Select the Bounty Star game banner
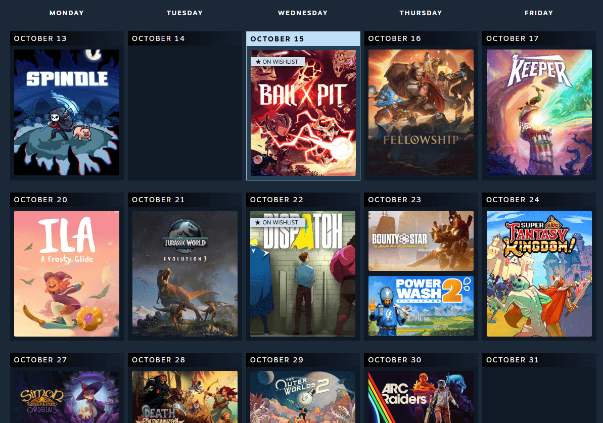The height and width of the screenshot is (423, 603). point(421,241)
